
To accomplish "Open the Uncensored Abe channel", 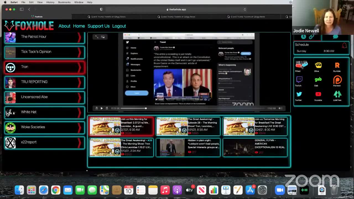I will click(45, 97).
